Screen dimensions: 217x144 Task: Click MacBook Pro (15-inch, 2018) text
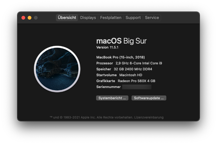121,57
